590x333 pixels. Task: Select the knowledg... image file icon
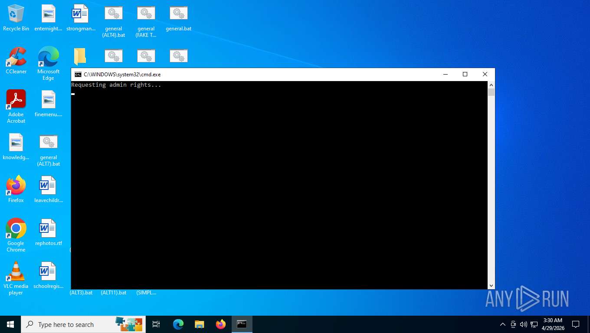coord(16,147)
